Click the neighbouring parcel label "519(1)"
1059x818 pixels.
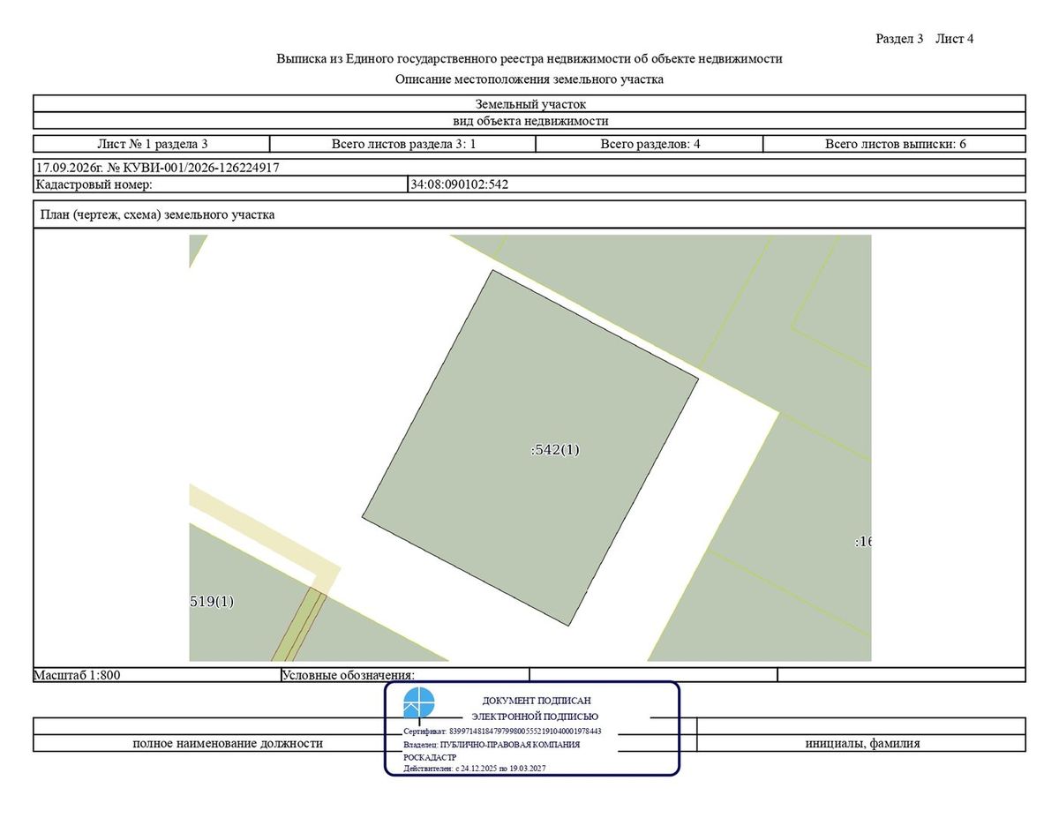(212, 602)
